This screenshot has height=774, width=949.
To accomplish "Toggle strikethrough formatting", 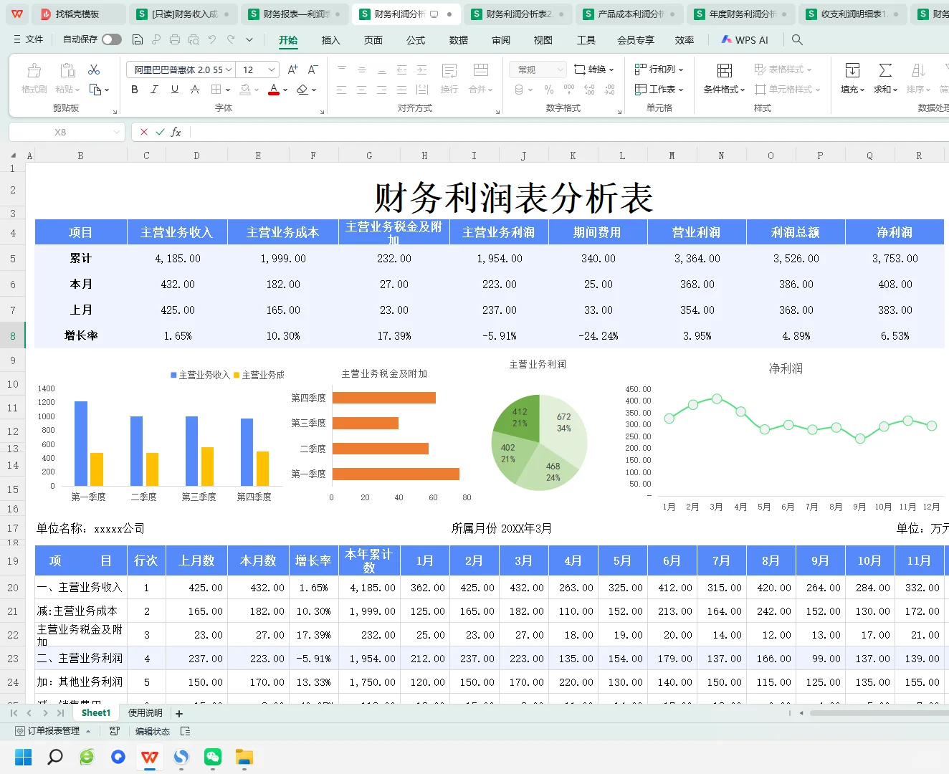I will [194, 90].
